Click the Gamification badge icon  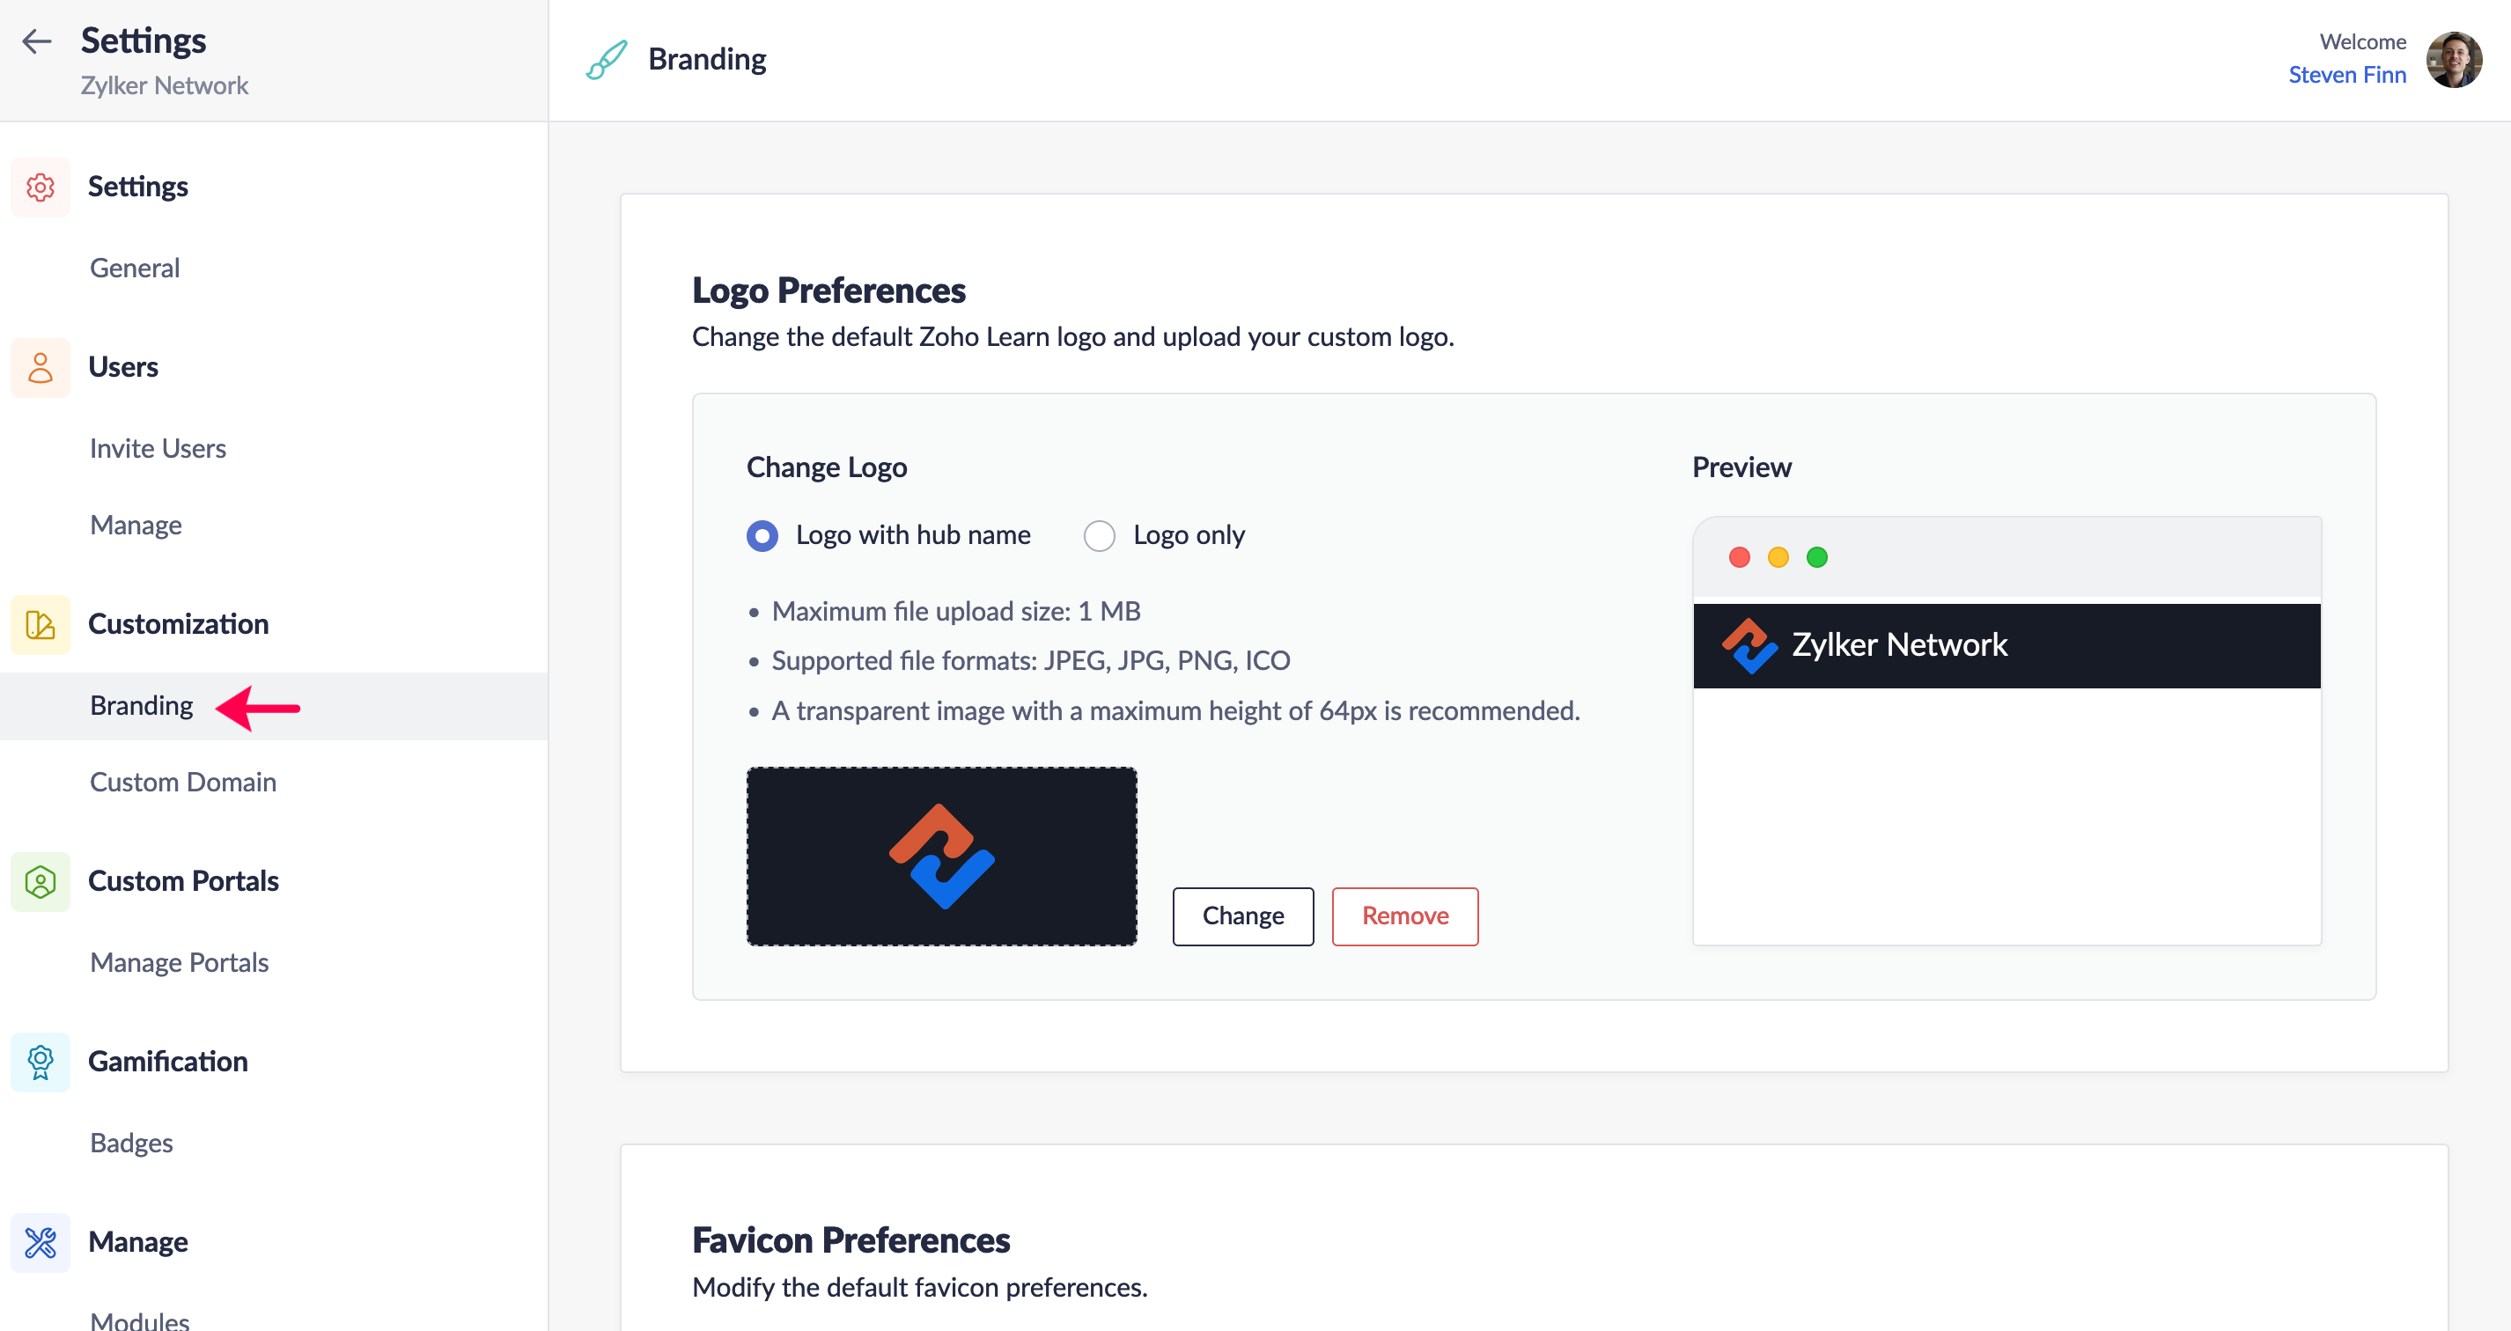(40, 1063)
